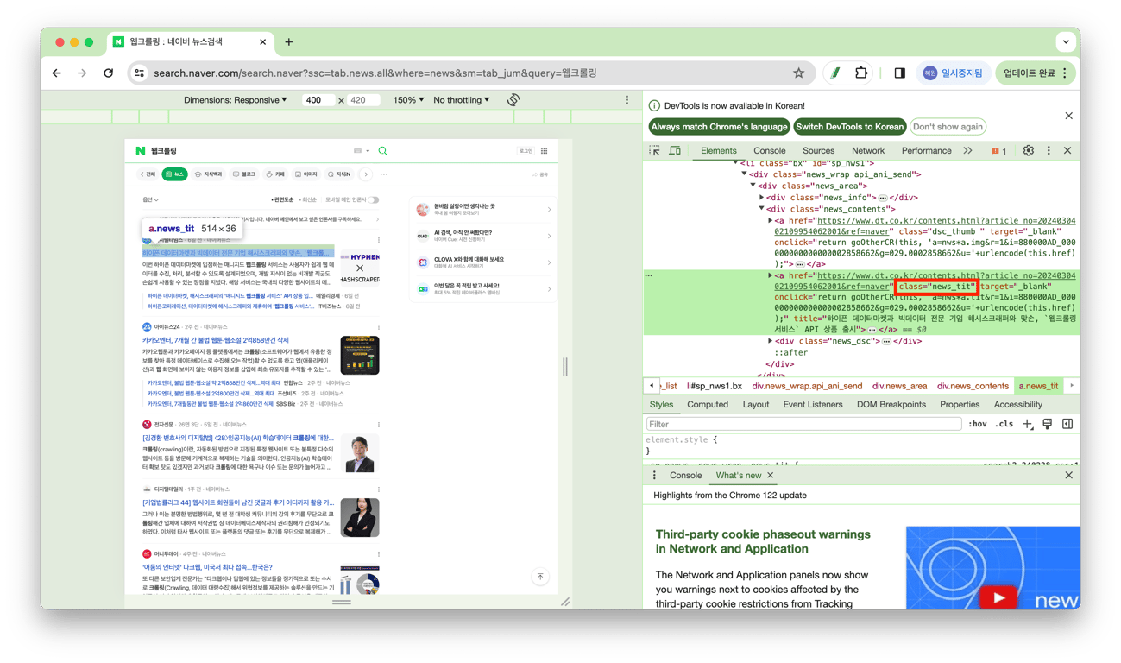Open the Performance tab
Viewport: 1121px width, 663px height.
pos(926,151)
